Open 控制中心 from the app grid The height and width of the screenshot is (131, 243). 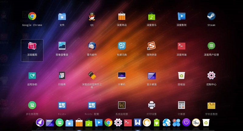(x=211, y=76)
